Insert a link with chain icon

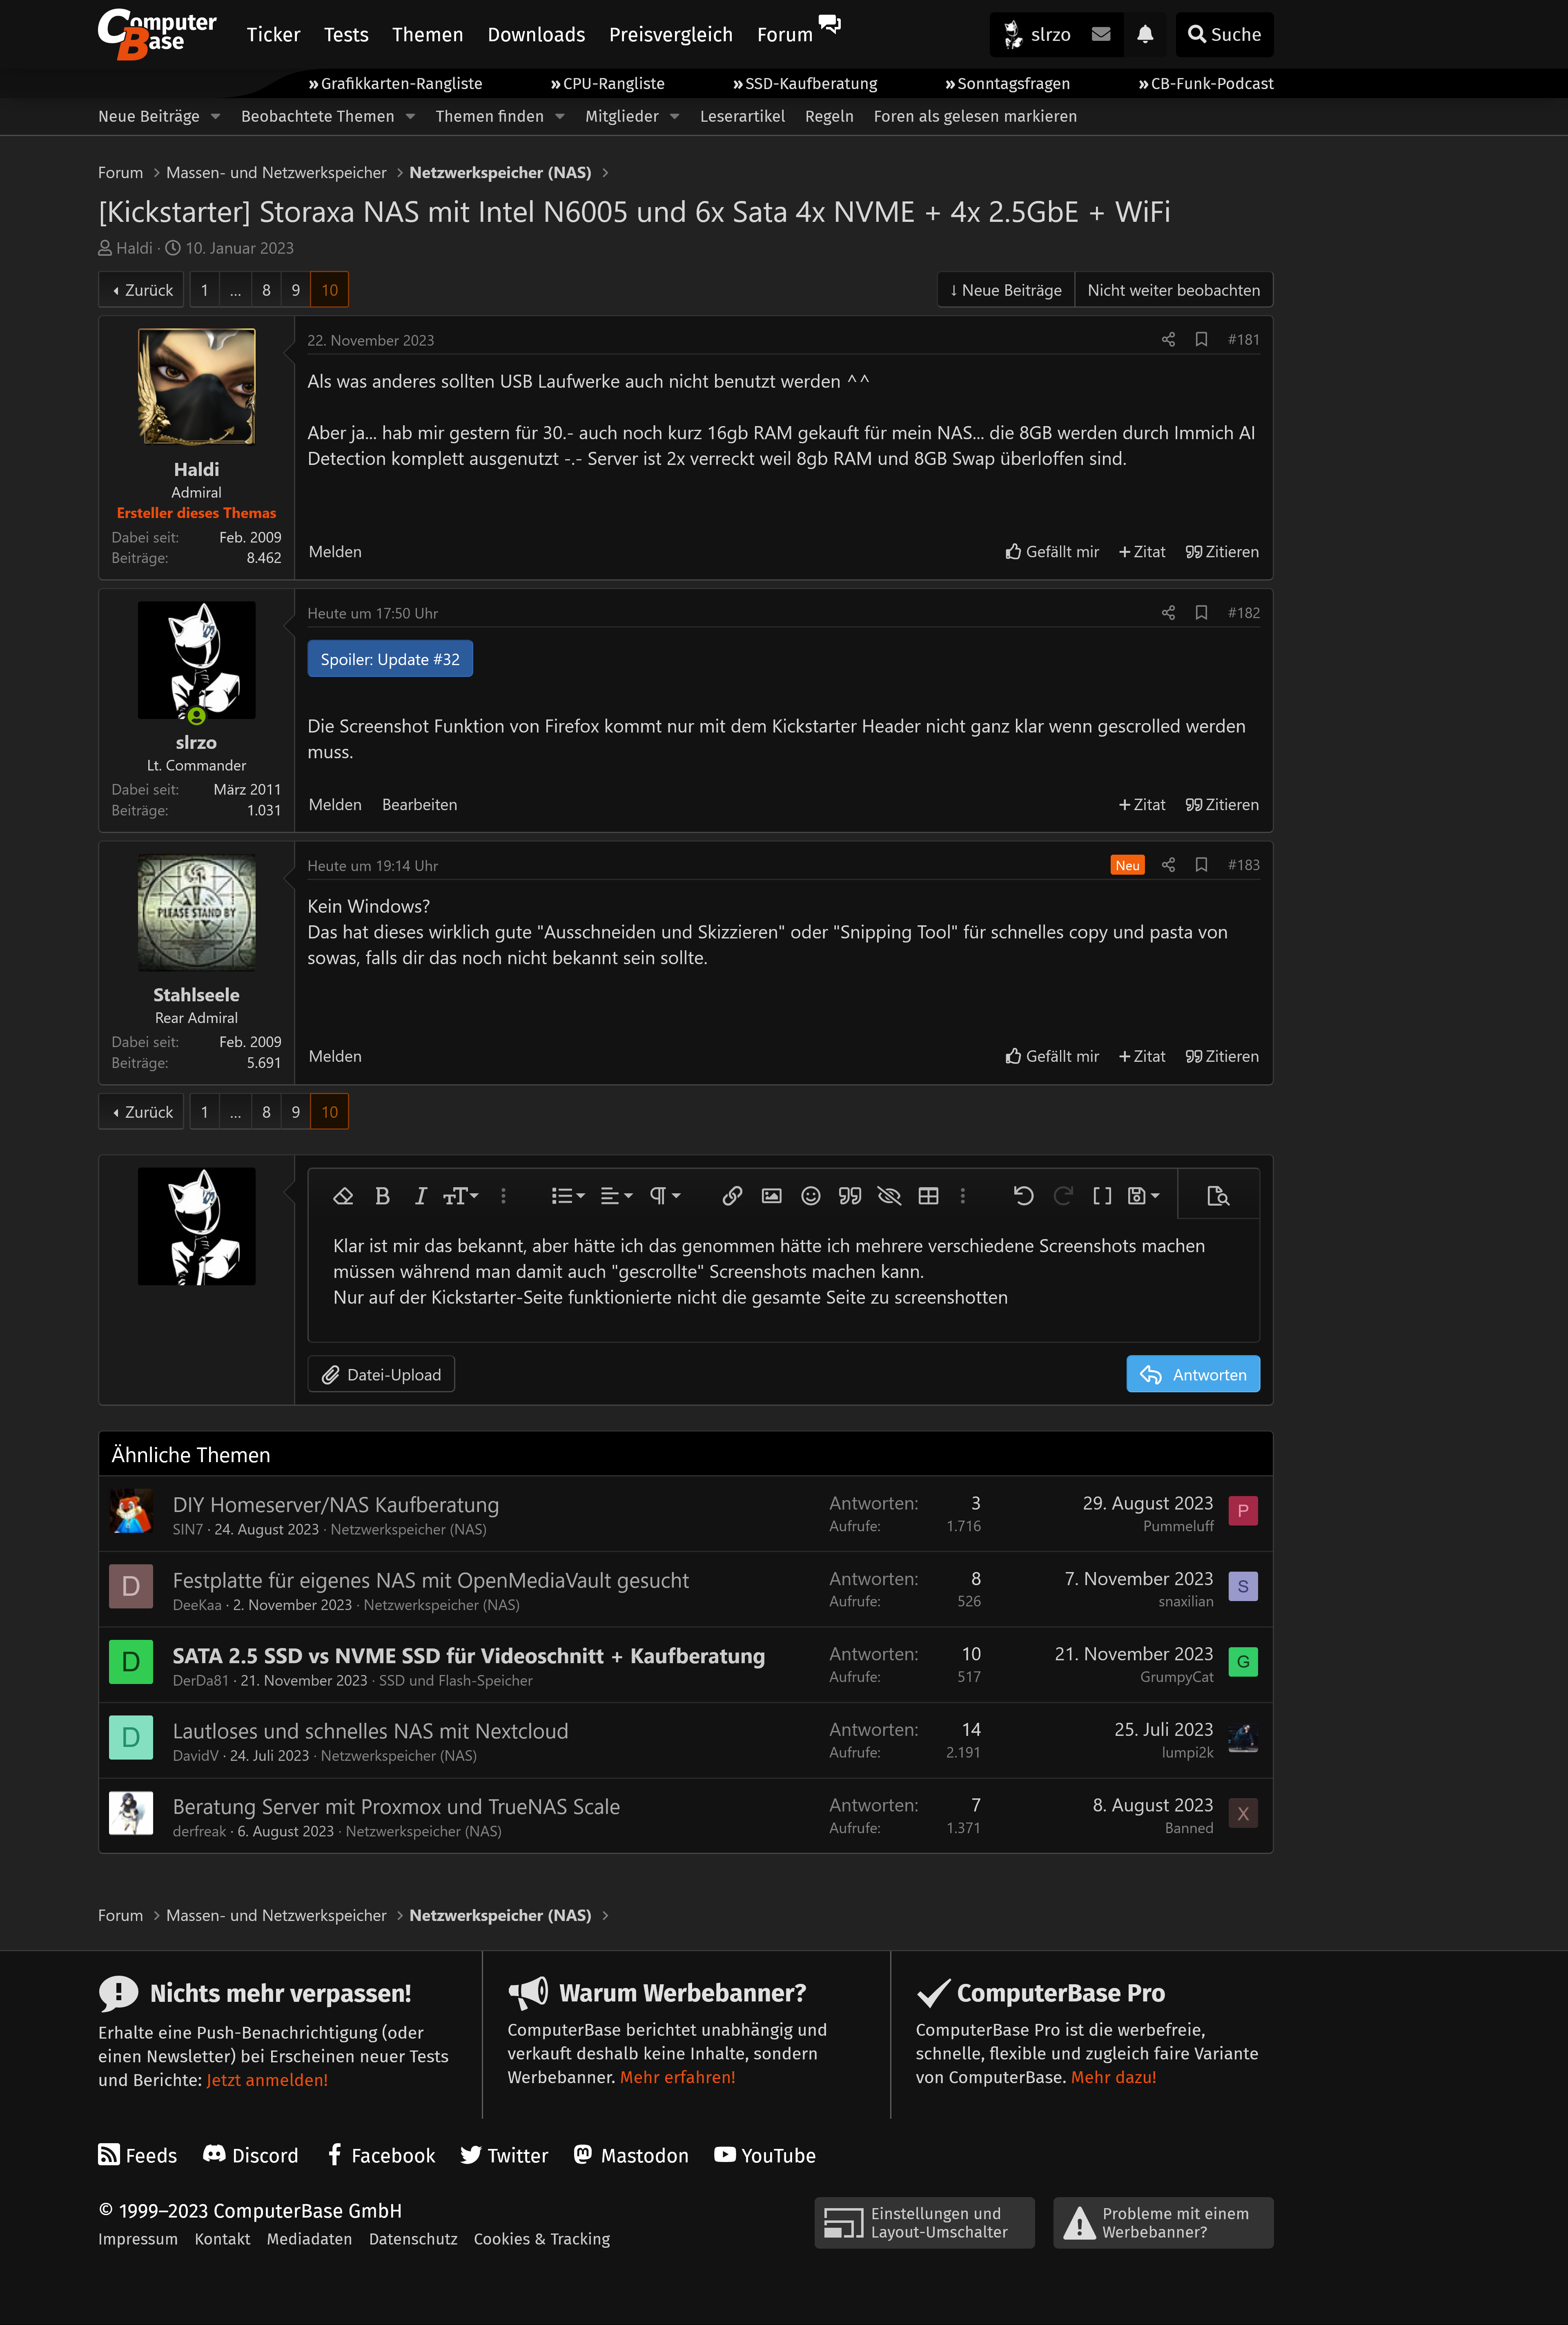(732, 1195)
